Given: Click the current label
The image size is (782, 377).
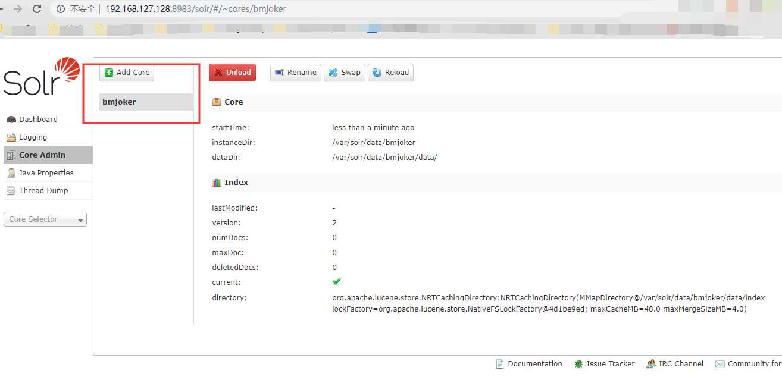Looking at the screenshot, I should point(226,282).
